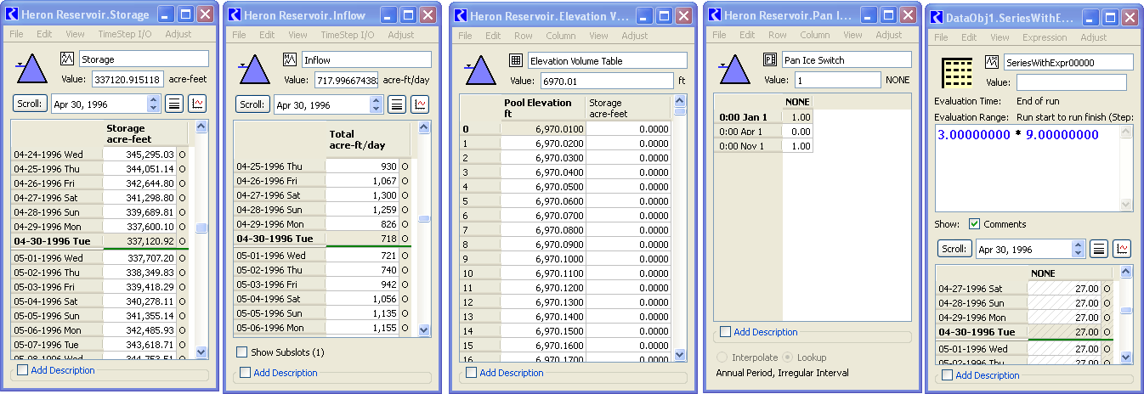The width and height of the screenshot is (1144, 394).
Task: Click the blue reservoir triangle icon in Storage window
Action: pyautogui.click(x=32, y=68)
